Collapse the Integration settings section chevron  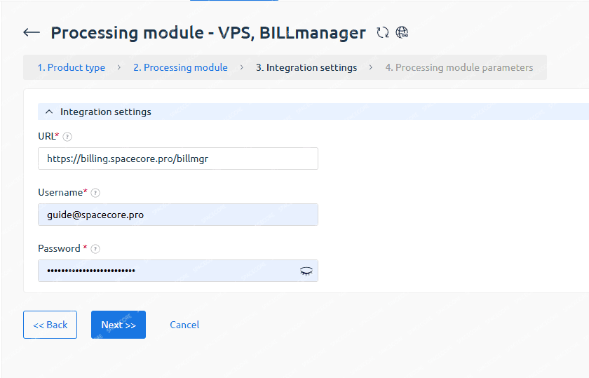pyautogui.click(x=49, y=112)
